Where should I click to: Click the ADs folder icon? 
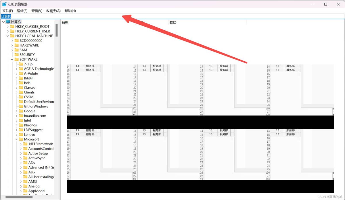[x=25, y=163]
